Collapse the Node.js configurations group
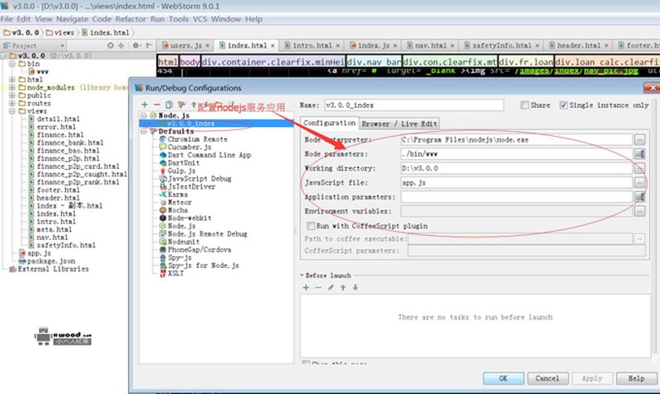Viewport: 660px width, 394px height. [x=144, y=115]
